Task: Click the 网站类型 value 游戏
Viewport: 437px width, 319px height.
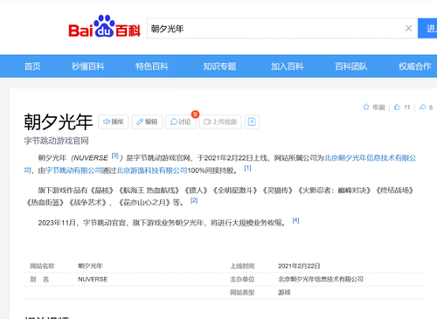Action: (x=284, y=292)
